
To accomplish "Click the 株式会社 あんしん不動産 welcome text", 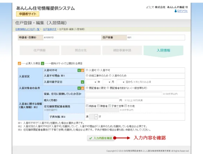I will tap(170, 7).
